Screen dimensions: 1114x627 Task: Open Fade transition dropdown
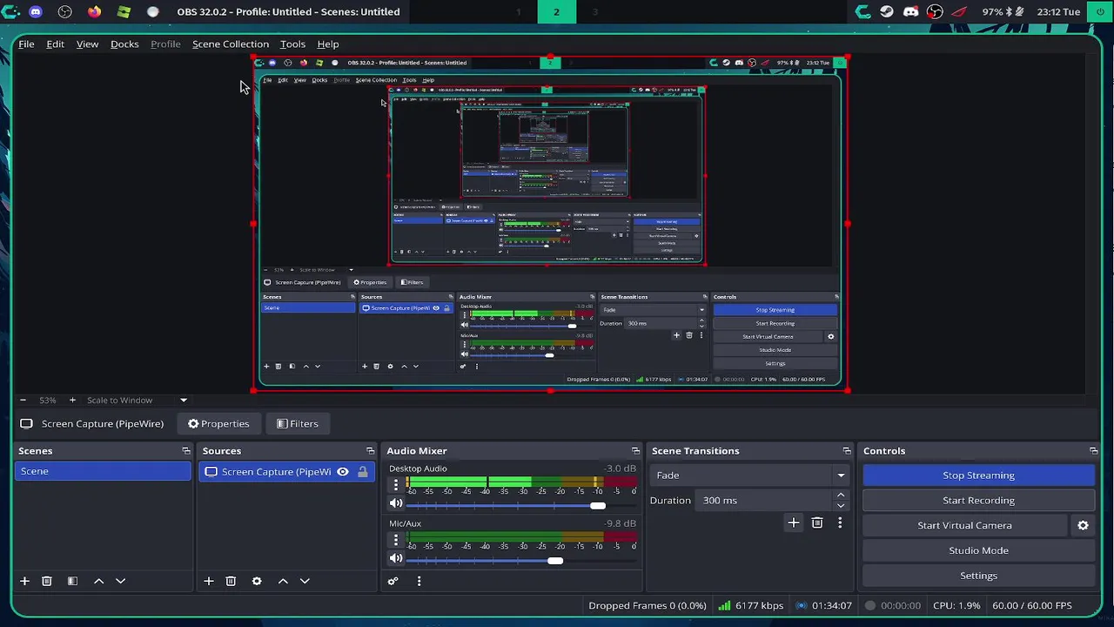(750, 475)
